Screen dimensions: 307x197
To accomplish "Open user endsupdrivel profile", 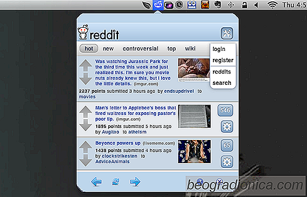I will point(179,91).
